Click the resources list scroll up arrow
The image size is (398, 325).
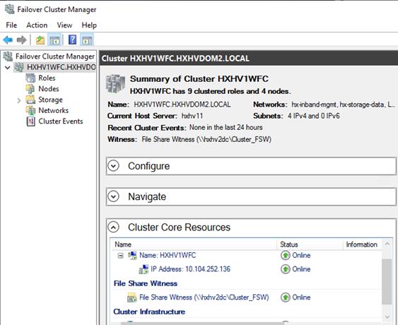click(387, 244)
